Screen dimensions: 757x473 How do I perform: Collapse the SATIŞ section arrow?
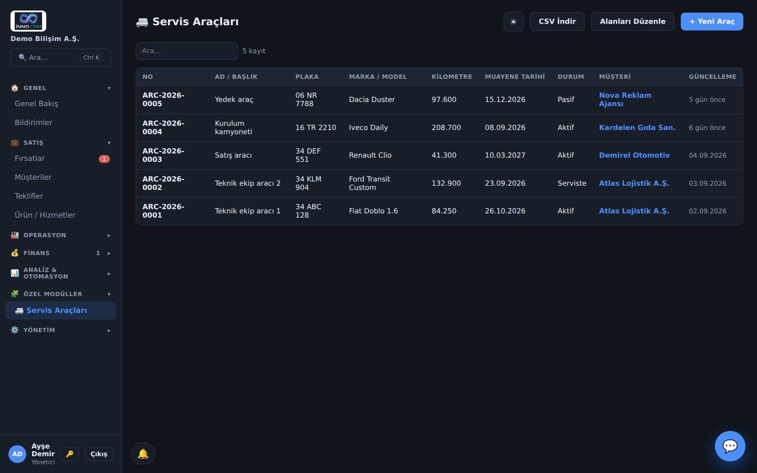(x=109, y=143)
